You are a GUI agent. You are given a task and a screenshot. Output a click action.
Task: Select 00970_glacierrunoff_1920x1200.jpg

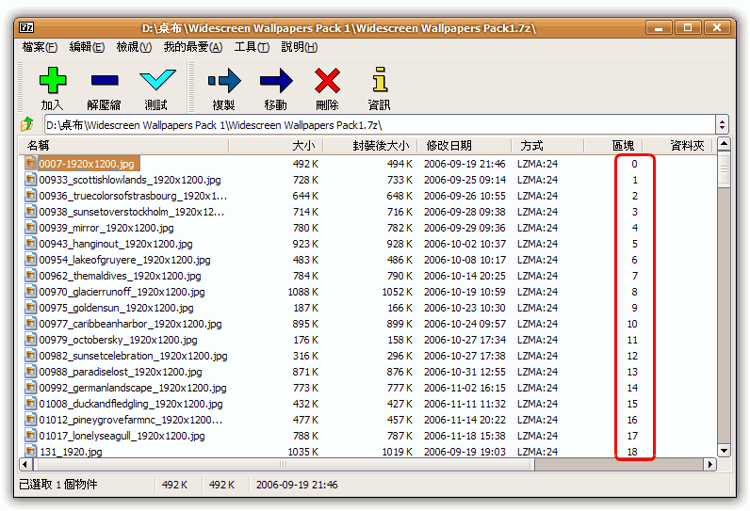coord(122,292)
